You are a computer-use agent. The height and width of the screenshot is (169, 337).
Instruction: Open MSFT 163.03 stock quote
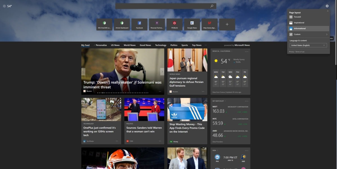(230, 109)
